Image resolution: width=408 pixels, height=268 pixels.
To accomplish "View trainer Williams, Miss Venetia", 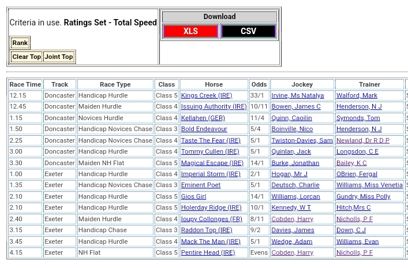I will click(369, 185).
